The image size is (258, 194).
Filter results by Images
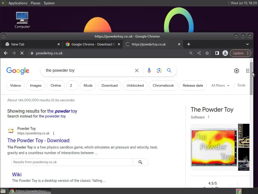tap(36, 85)
